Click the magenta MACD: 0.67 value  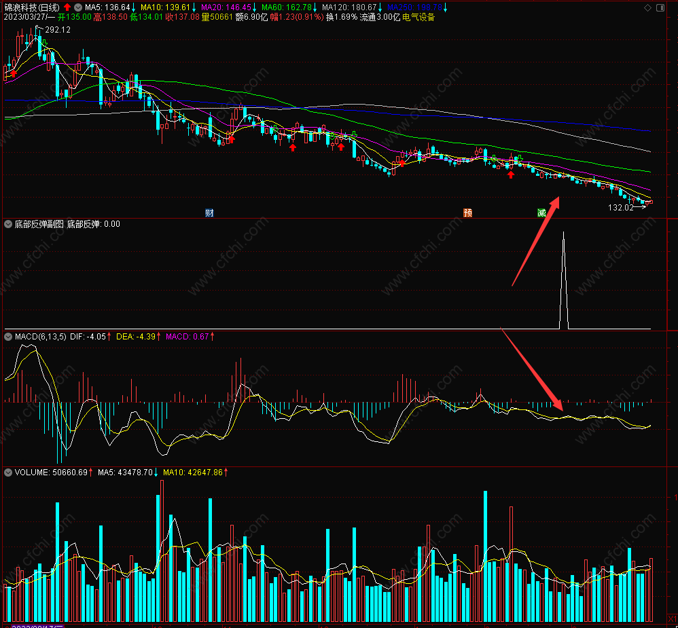(x=188, y=336)
